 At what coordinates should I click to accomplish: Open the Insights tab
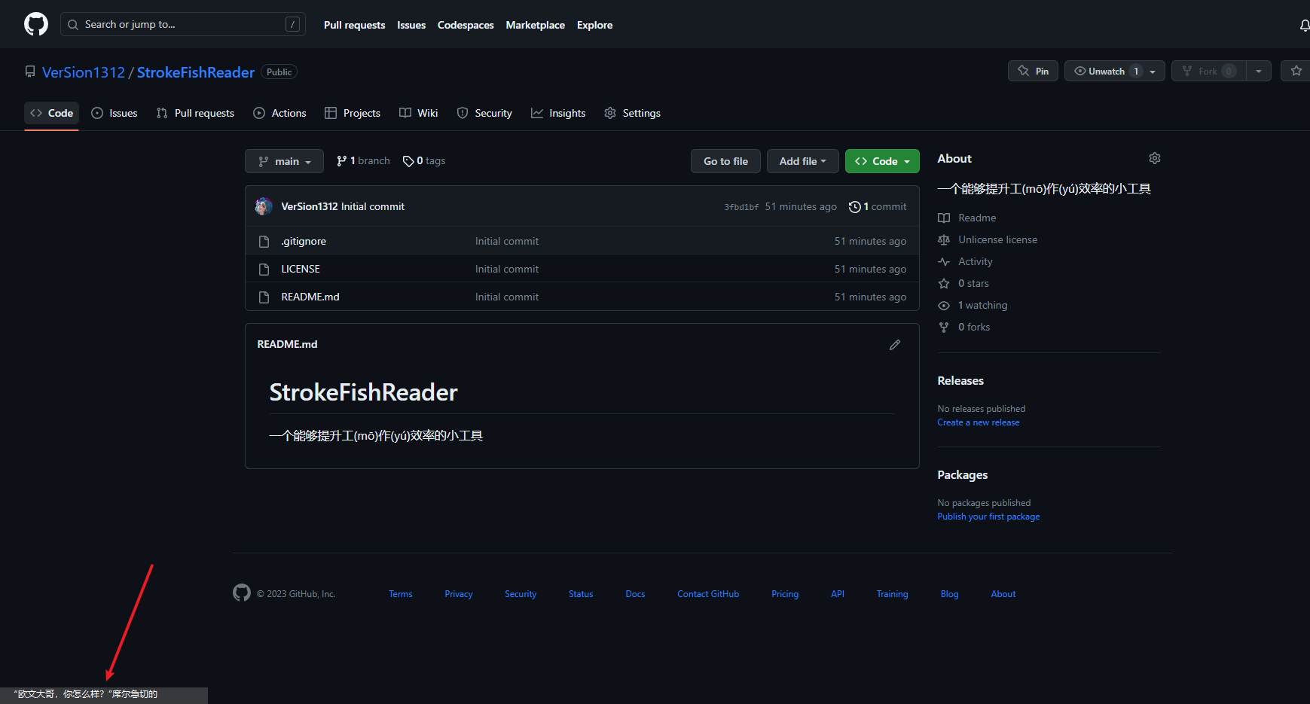click(558, 113)
